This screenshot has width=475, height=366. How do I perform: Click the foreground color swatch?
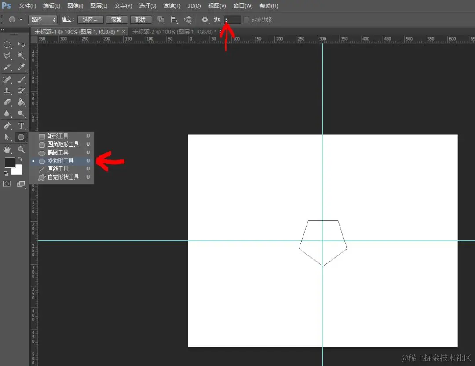coord(9,162)
